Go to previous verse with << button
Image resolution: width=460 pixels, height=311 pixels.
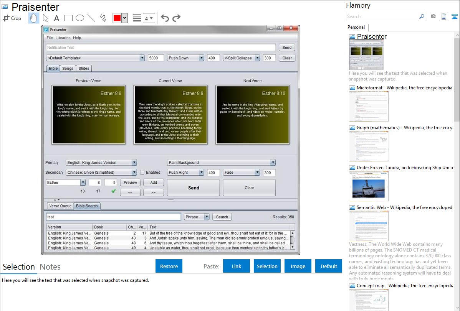coord(130,193)
